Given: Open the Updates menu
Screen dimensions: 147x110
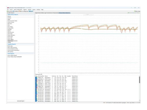Looking at the screenshot, I should (29, 10).
